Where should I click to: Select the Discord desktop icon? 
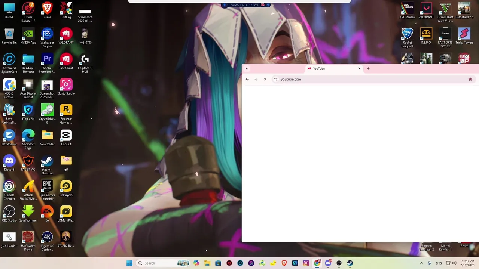(9, 163)
